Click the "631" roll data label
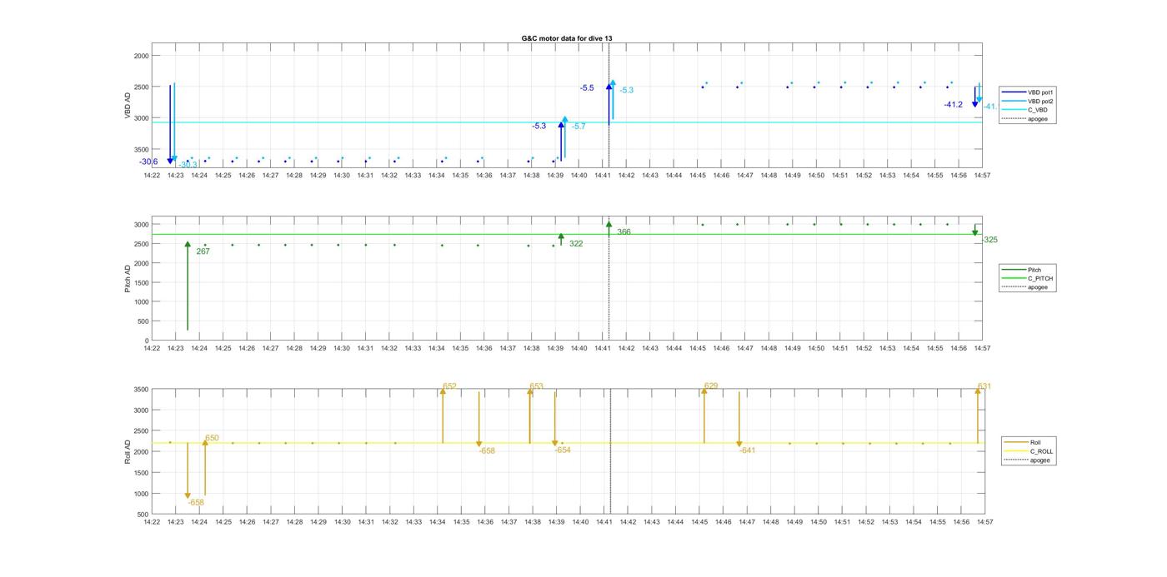Screen dimensions: 1167x577 (x=984, y=386)
